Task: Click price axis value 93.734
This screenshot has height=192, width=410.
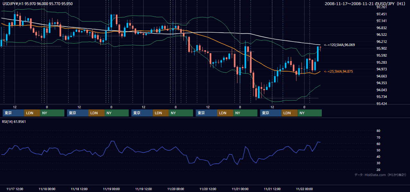Action: [381, 97]
